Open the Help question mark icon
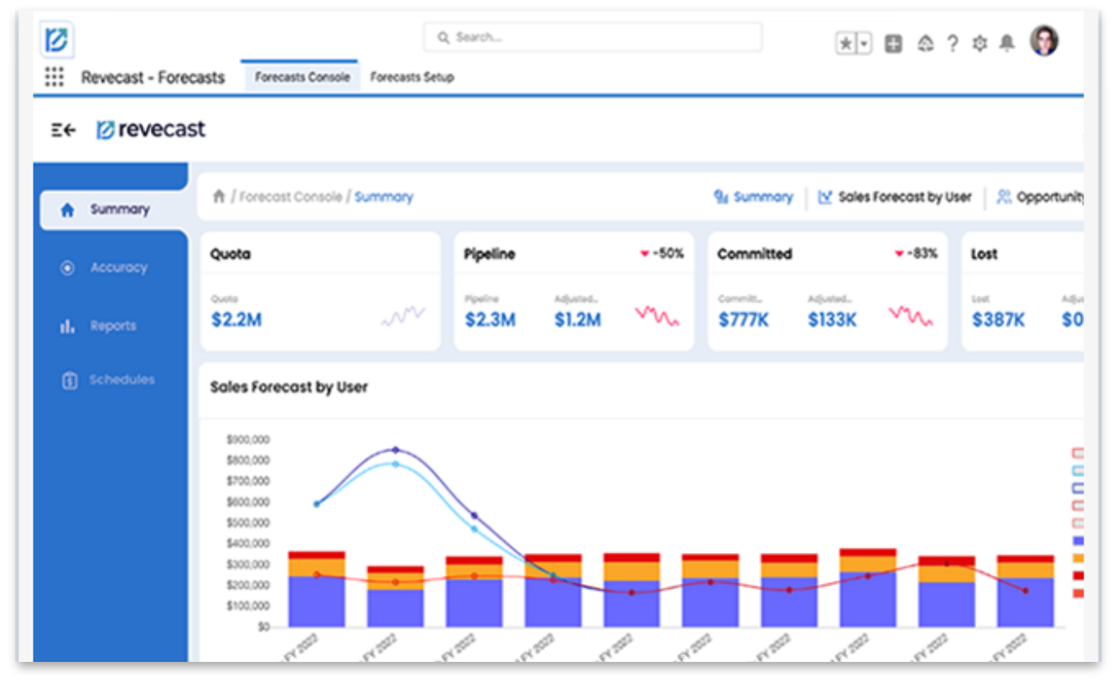Image resolution: width=1117 pixels, height=682 pixels. click(x=953, y=44)
